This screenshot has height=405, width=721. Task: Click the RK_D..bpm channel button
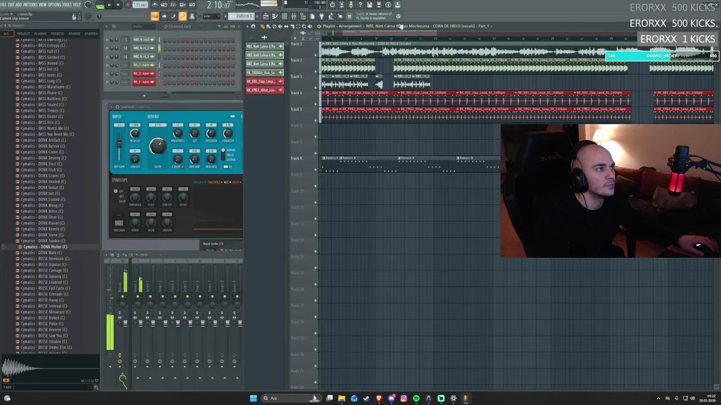pyautogui.click(x=144, y=74)
